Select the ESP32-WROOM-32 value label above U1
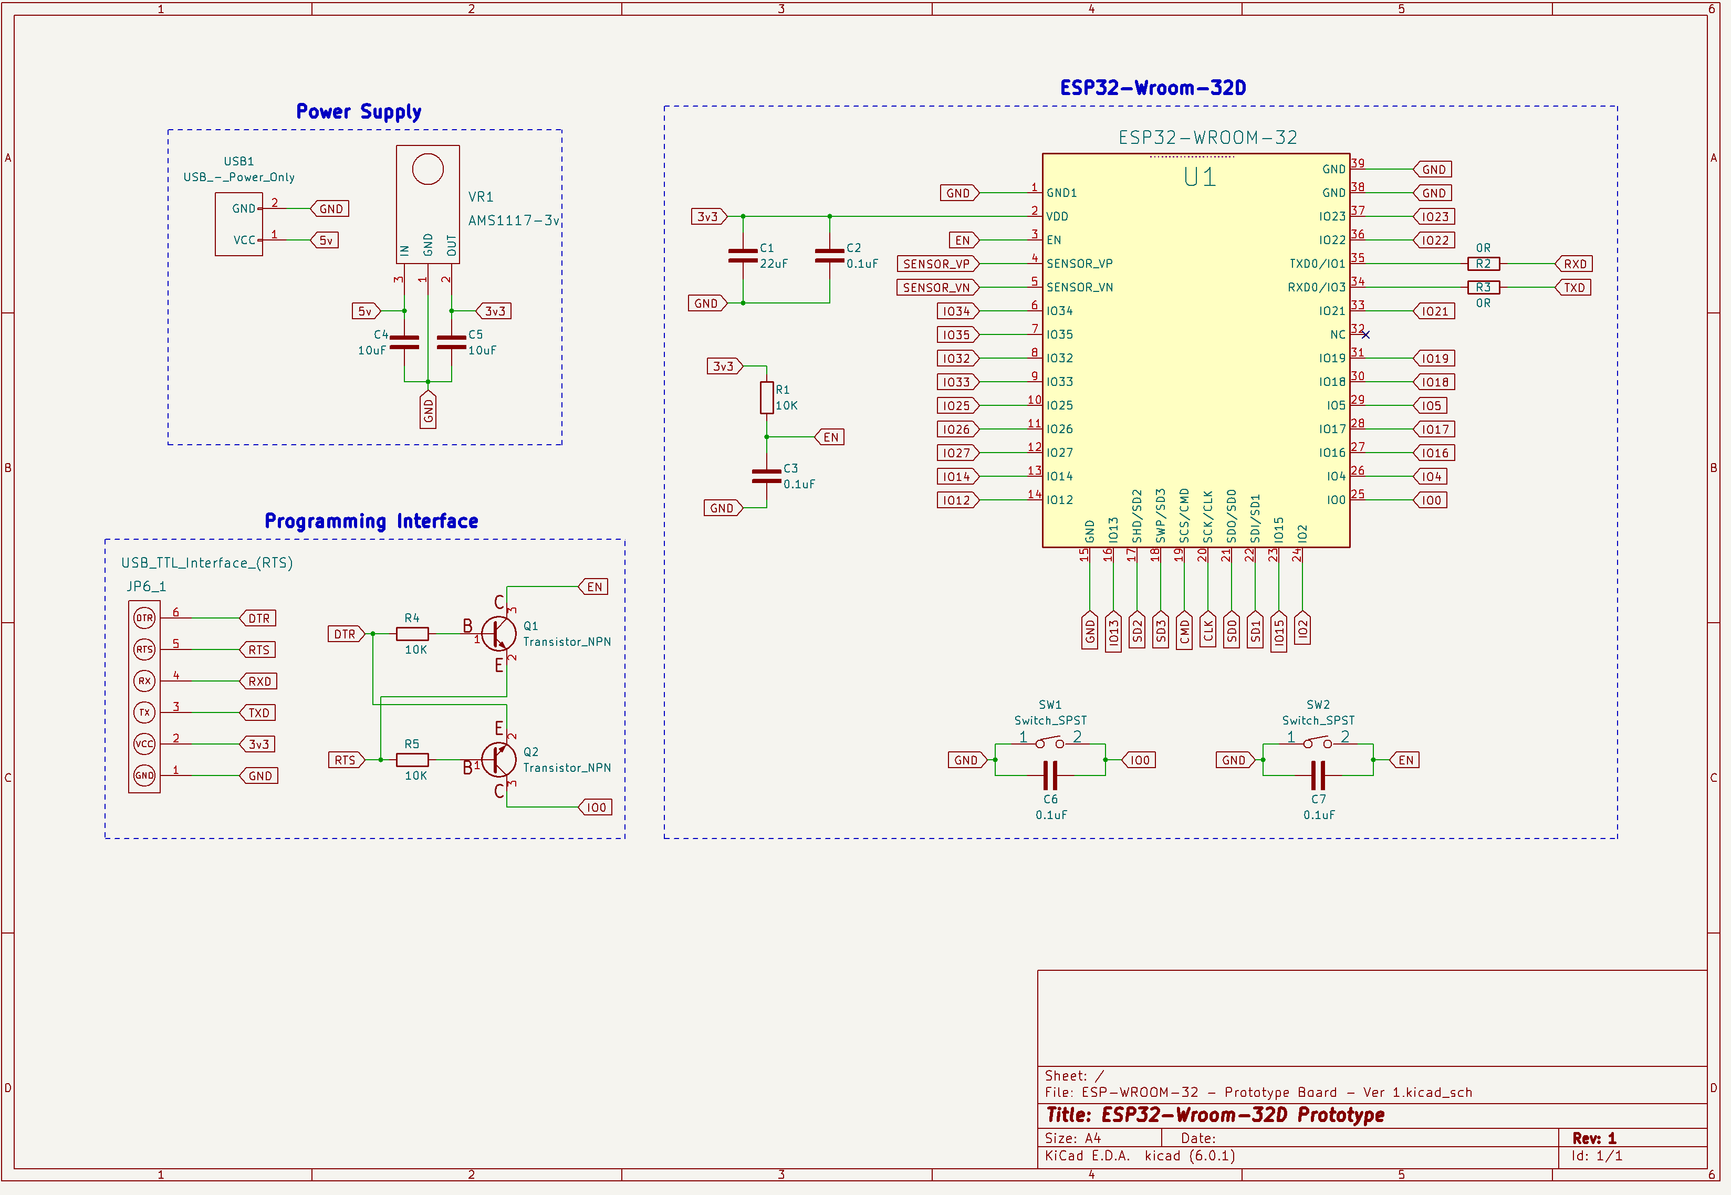Viewport: 1731px width, 1195px height. (1207, 137)
